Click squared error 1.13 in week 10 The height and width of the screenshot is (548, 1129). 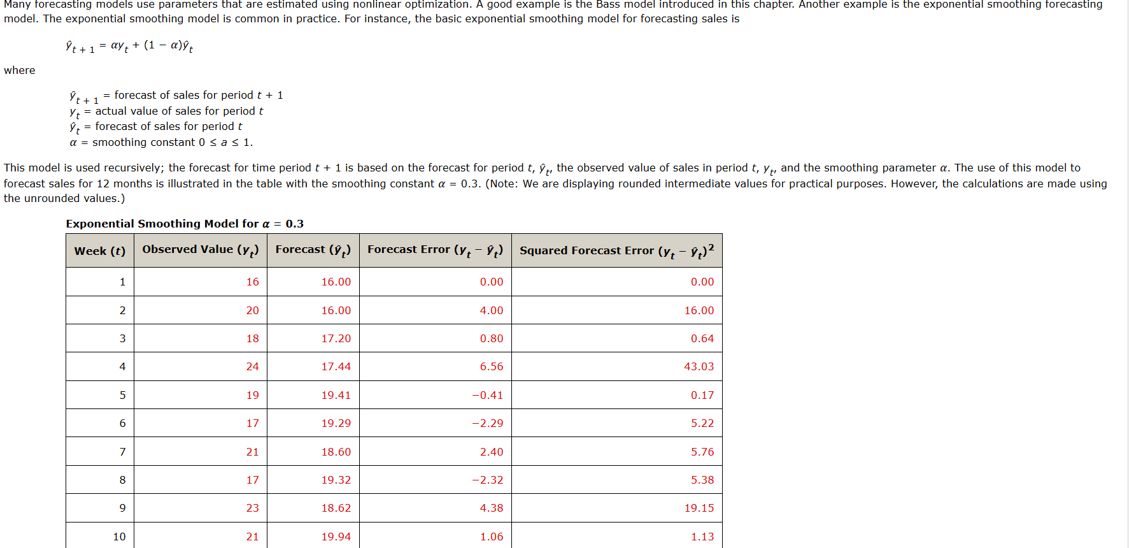point(702,537)
